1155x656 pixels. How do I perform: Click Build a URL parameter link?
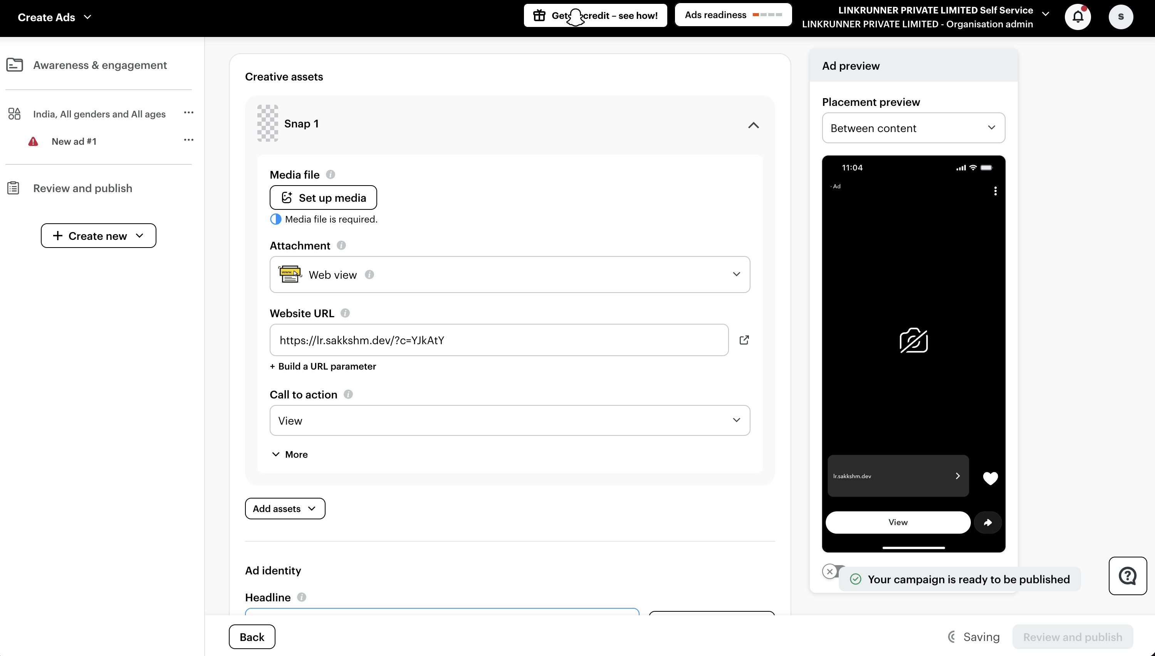[x=323, y=366]
